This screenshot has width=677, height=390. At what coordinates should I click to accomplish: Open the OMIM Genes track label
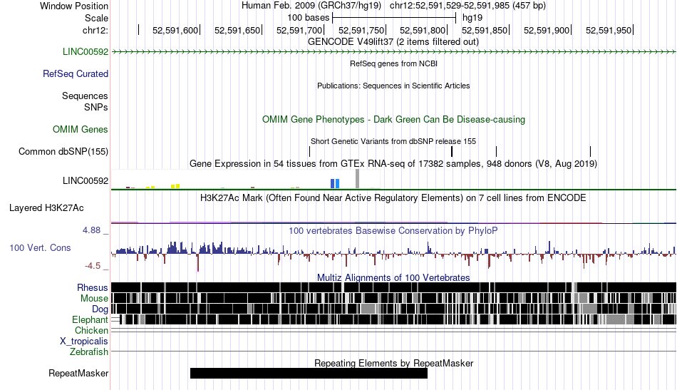[81, 130]
